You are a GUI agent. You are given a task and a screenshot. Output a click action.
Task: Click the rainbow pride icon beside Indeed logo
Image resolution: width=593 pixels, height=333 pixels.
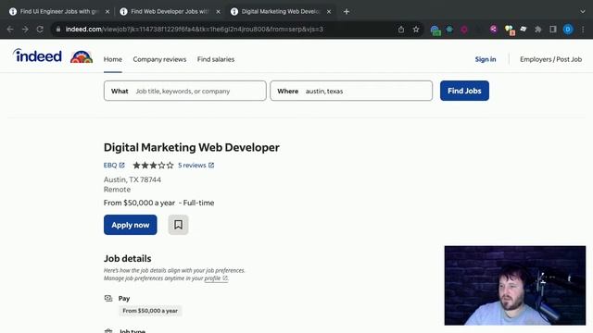tap(82, 57)
